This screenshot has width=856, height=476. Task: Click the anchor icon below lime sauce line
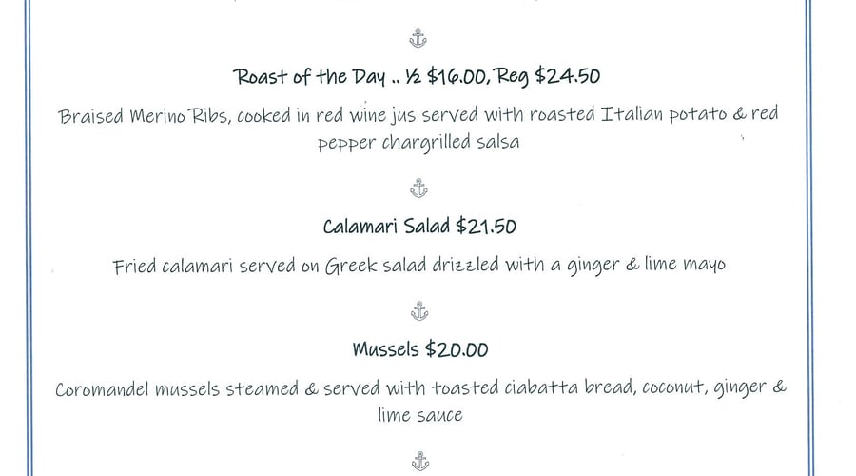coord(419,462)
